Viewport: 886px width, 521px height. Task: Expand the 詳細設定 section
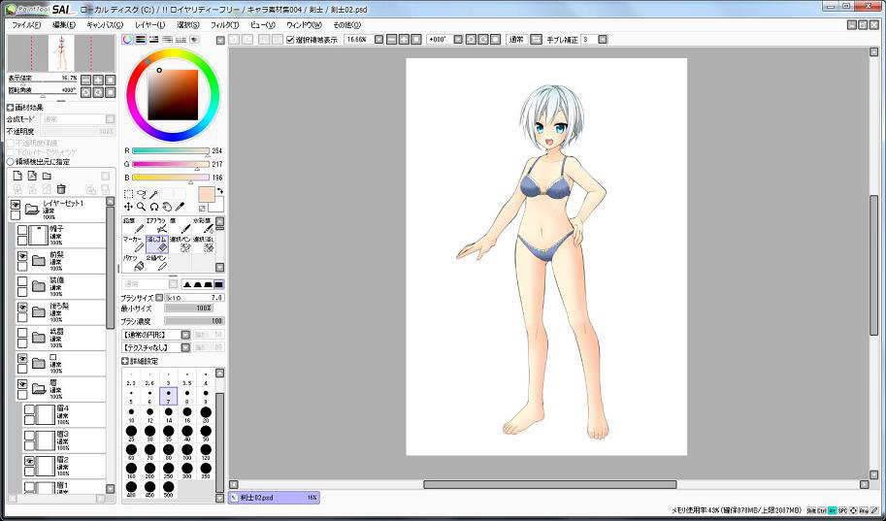tap(125, 361)
